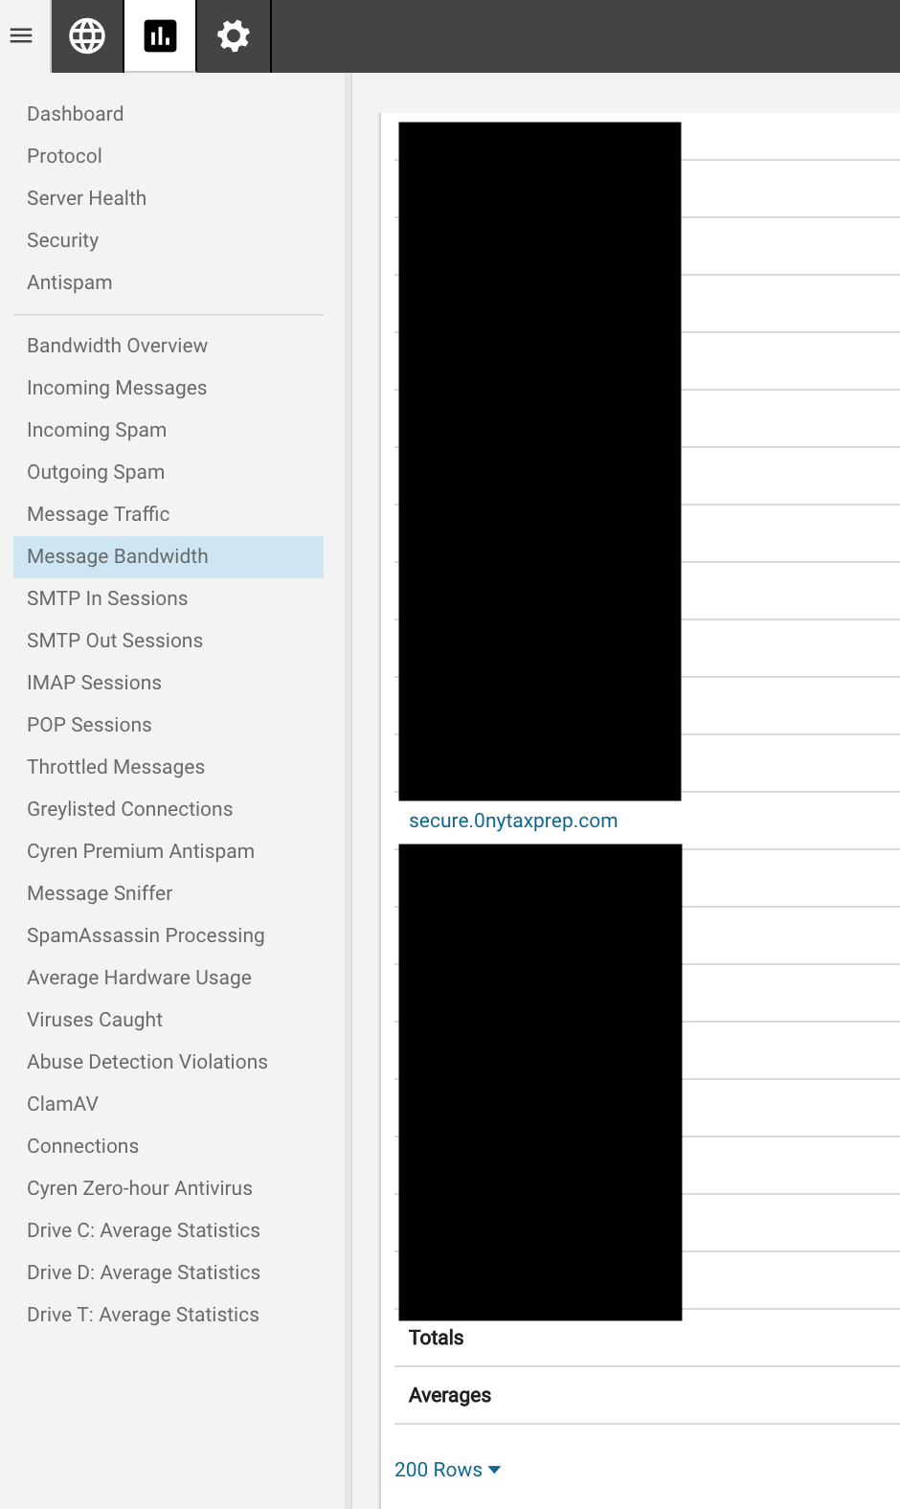Image resolution: width=900 pixels, height=1509 pixels.
Task: Go to Dashboard in sidebar
Action: coord(76,114)
